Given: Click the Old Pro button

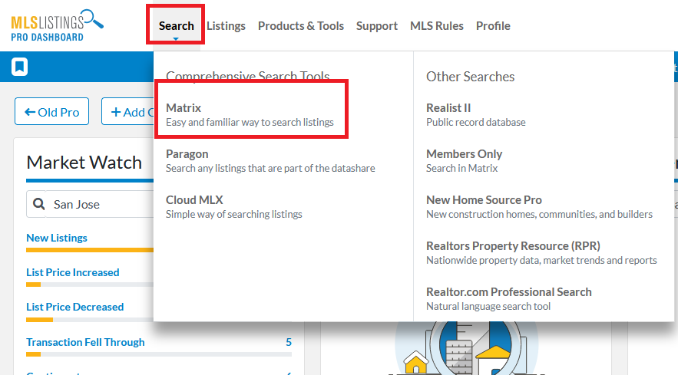Looking at the screenshot, I should tap(52, 111).
